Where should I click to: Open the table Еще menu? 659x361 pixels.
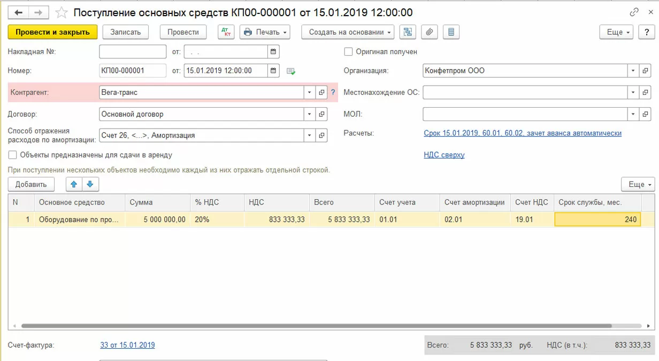point(638,184)
